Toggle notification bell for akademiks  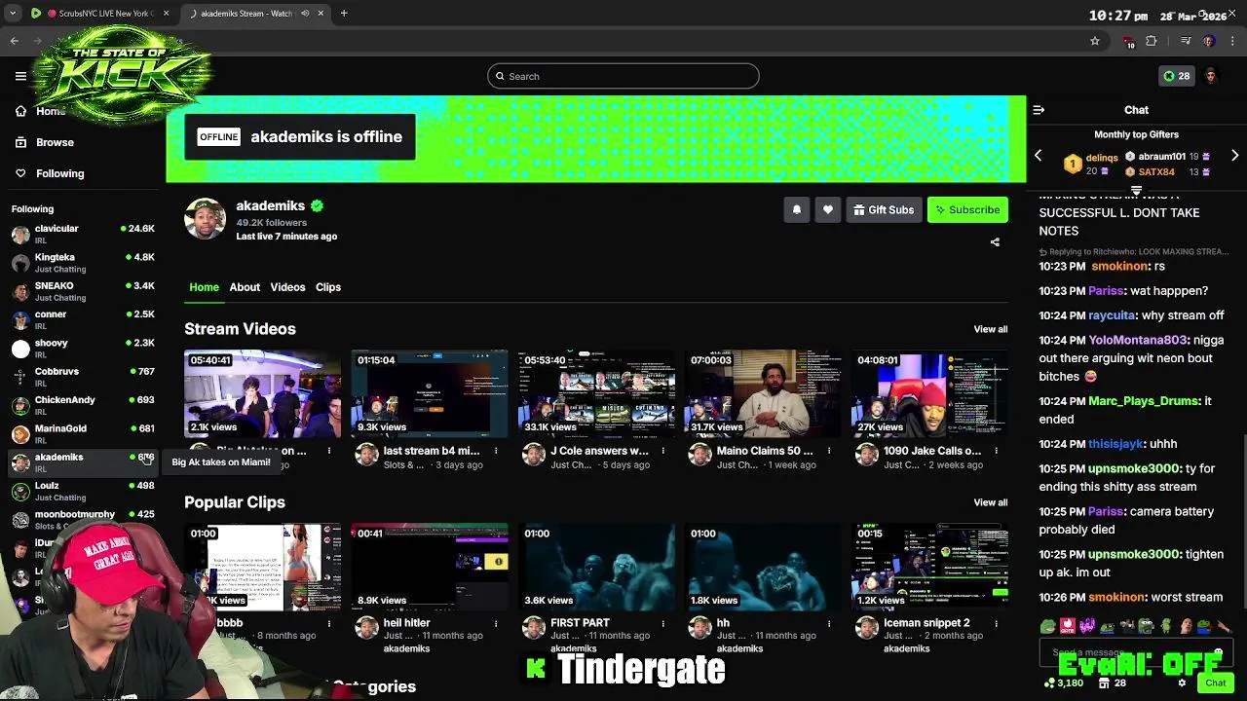(797, 209)
